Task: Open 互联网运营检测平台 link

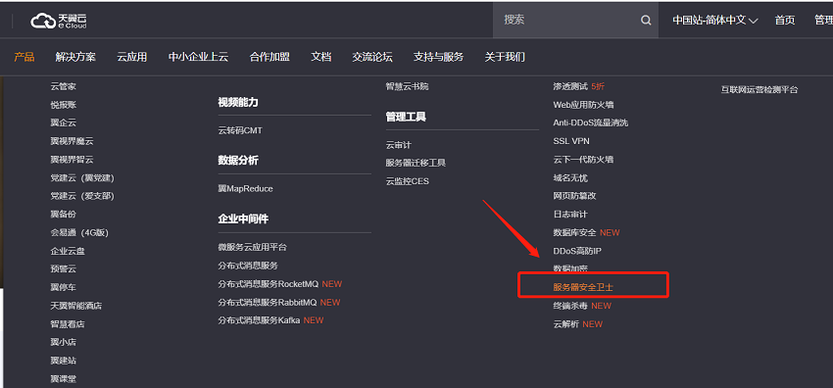Action: 759,90
